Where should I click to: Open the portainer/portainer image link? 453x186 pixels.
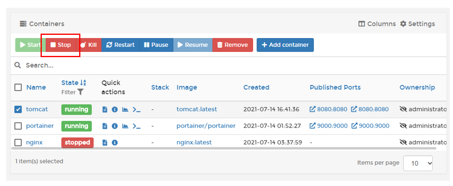pos(206,126)
